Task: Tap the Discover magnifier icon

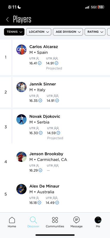Action: [x=33, y=220]
